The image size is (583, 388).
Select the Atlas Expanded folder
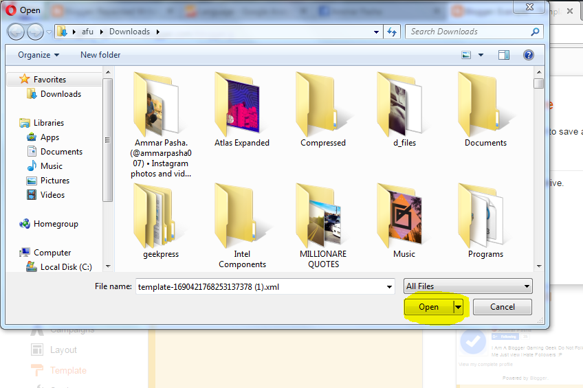242,109
